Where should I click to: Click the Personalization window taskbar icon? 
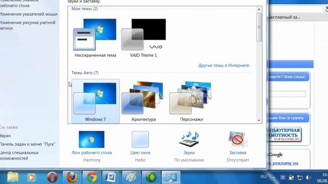point(171,177)
